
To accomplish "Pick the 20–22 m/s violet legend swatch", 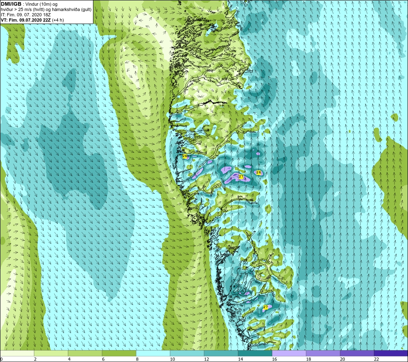I will [x=357, y=353].
